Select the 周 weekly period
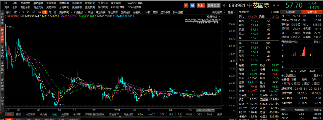Image resolution: width=323 pixels, height=120 pixels. [x=50, y=12]
